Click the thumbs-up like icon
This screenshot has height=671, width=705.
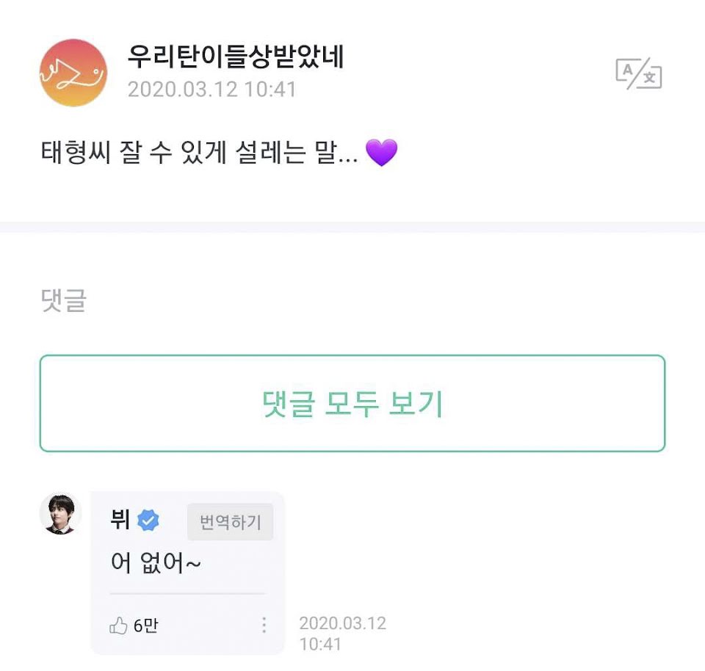coord(118,625)
